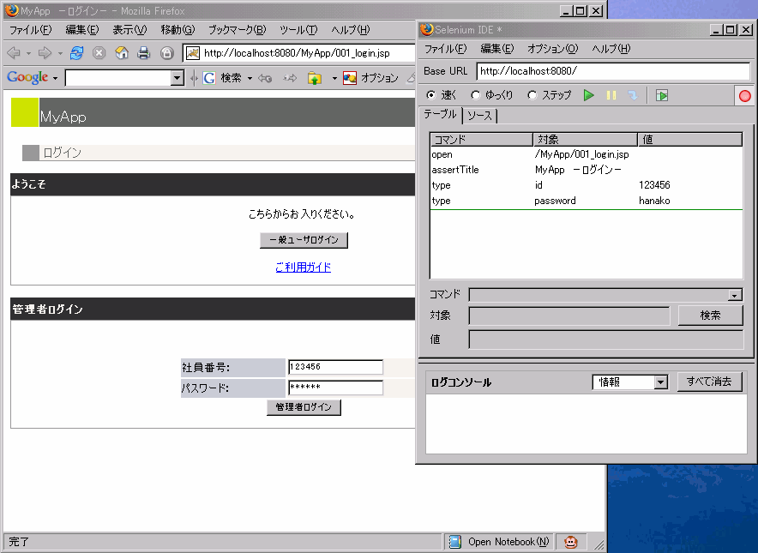Open Selenium IDE オプション menu
The height and width of the screenshot is (553, 758).
tap(552, 49)
